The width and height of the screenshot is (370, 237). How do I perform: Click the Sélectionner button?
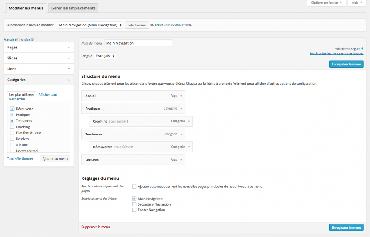[x=137, y=25]
